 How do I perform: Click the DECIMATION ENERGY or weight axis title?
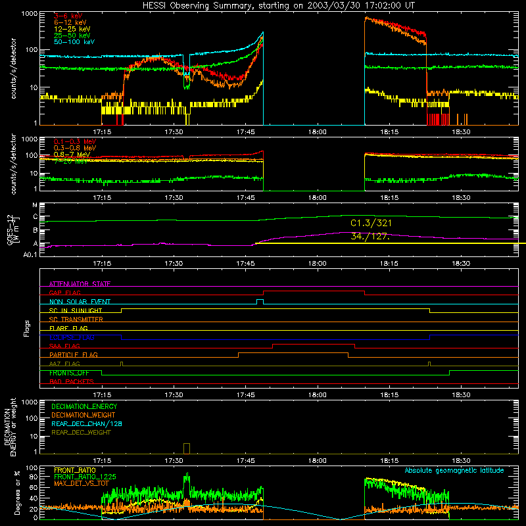coord(10,427)
